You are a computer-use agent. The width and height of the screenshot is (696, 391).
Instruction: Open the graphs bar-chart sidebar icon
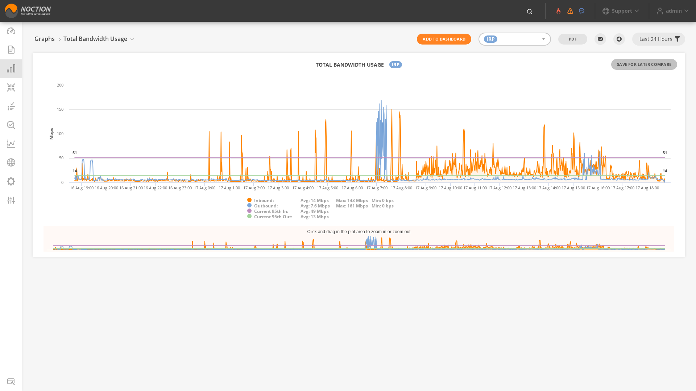[11, 68]
